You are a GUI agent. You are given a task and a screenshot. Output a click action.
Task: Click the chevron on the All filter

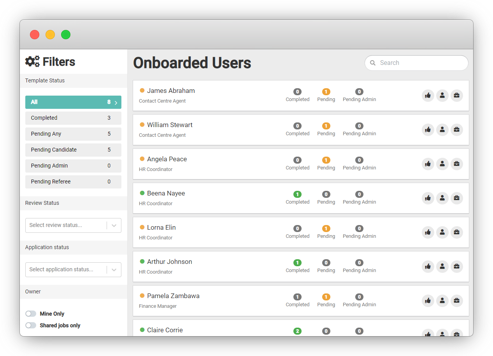tap(116, 103)
